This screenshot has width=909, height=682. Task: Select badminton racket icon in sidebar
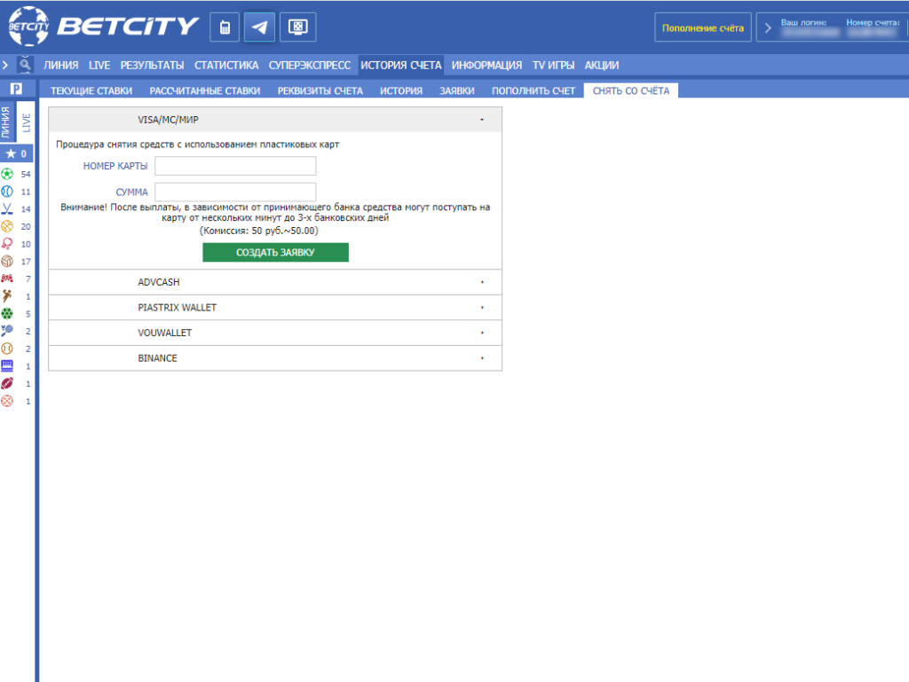click(x=7, y=331)
